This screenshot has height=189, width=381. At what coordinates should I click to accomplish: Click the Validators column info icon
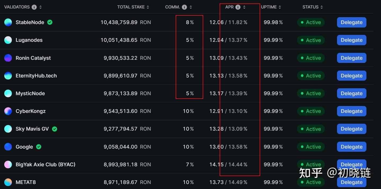(34, 7)
